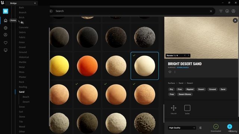Select the Tile category
Viewport: 239px width, 134px height.
click(x=21, y=122)
